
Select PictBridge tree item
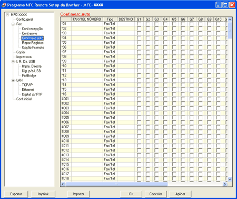[x=29, y=75]
